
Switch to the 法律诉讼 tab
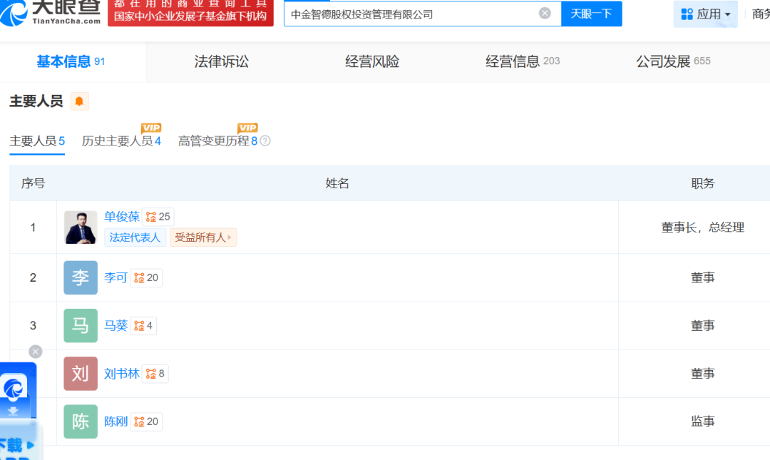click(221, 62)
